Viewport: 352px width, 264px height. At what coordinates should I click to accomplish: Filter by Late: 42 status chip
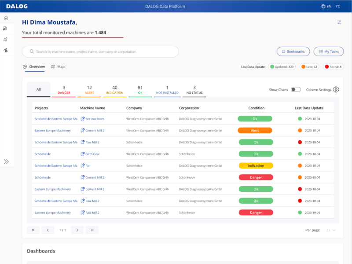point(309,67)
